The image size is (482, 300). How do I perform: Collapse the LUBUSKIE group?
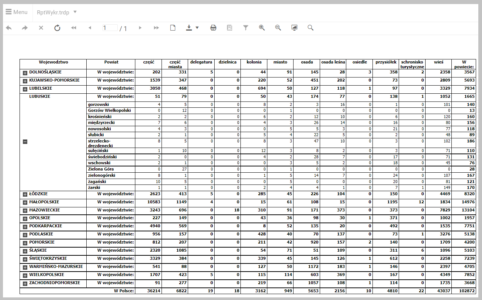[25, 142]
